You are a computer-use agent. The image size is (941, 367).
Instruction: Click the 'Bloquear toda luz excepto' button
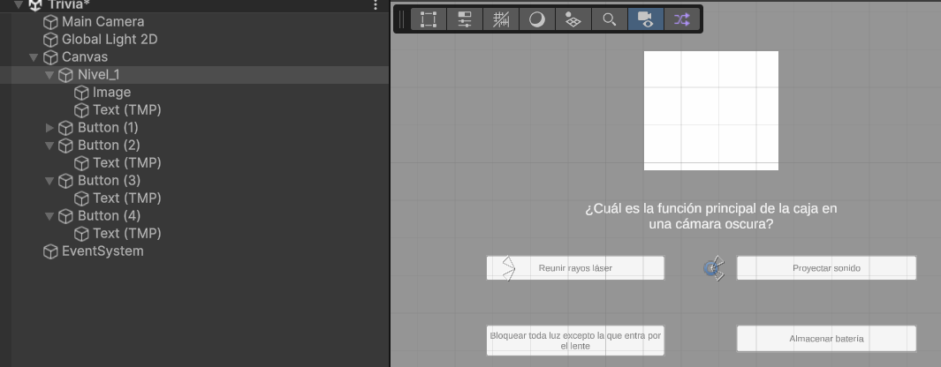(x=575, y=341)
